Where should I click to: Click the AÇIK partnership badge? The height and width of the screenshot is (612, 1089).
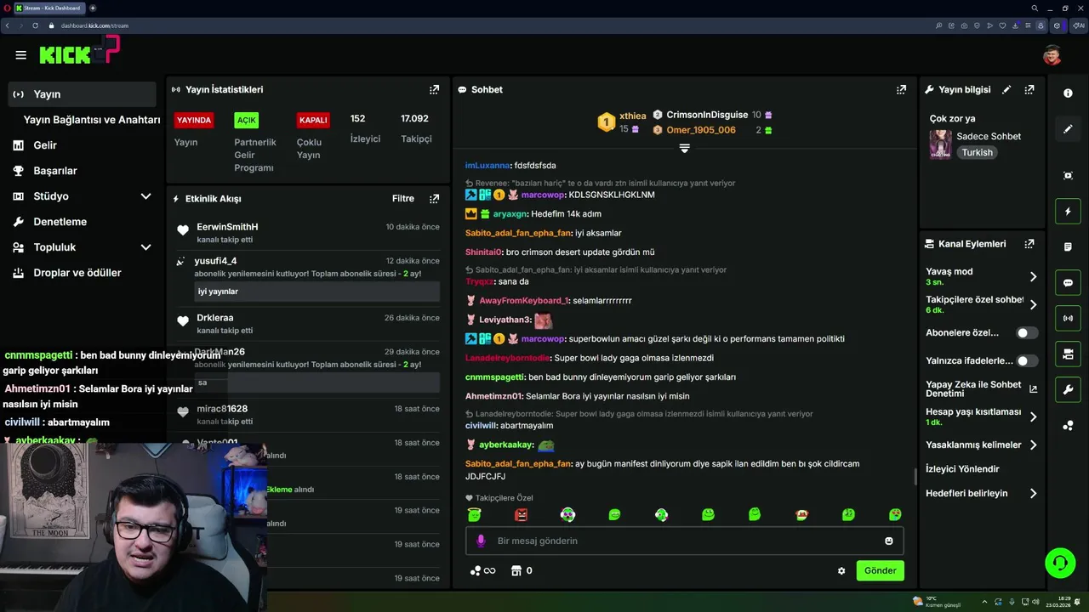click(247, 120)
